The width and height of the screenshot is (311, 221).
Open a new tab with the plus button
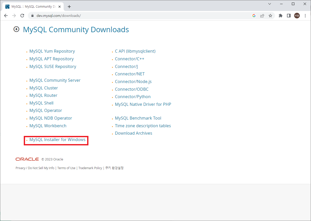point(69,7)
